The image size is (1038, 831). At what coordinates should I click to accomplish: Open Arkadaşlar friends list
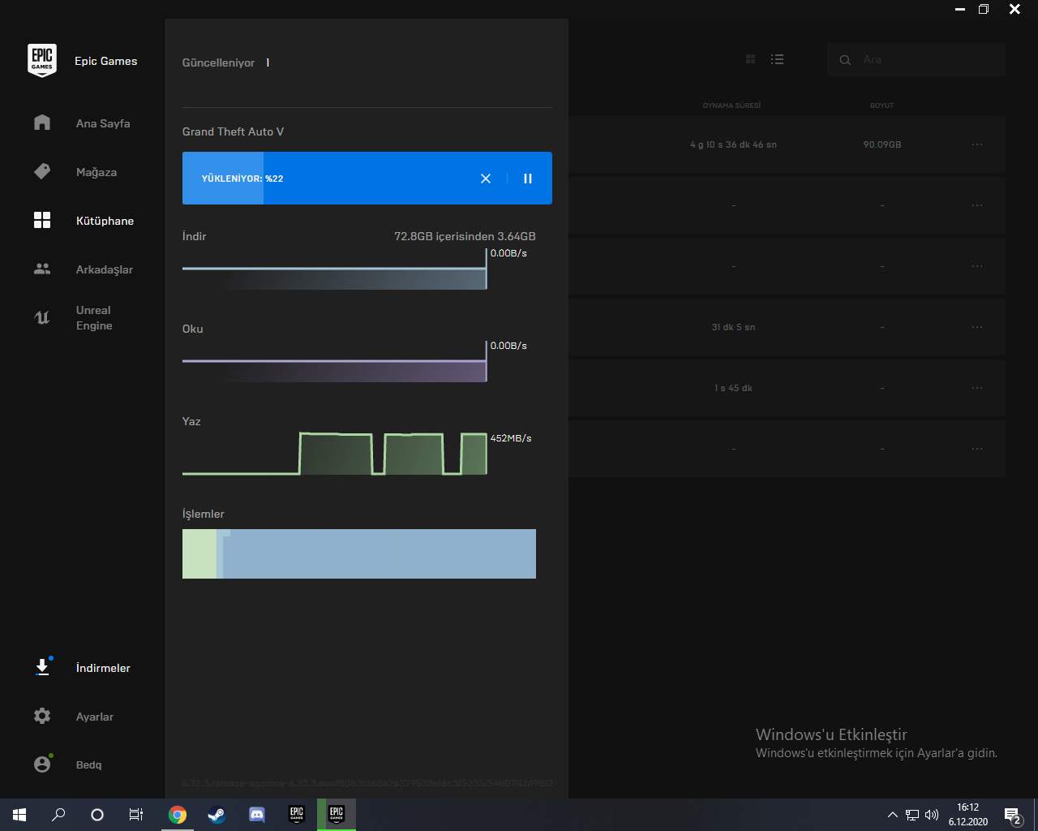point(104,269)
